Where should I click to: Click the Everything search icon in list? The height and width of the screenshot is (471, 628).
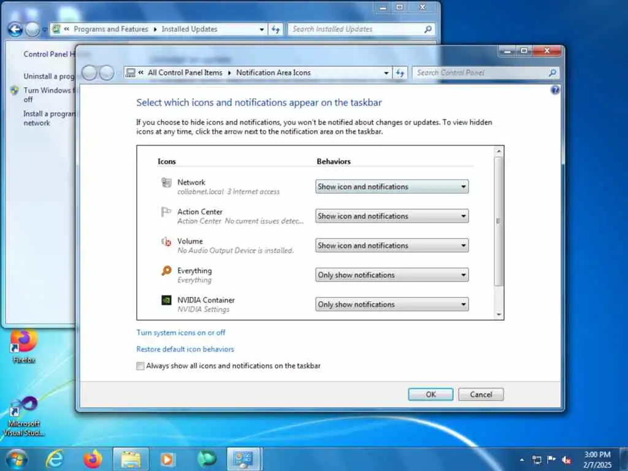[166, 270]
